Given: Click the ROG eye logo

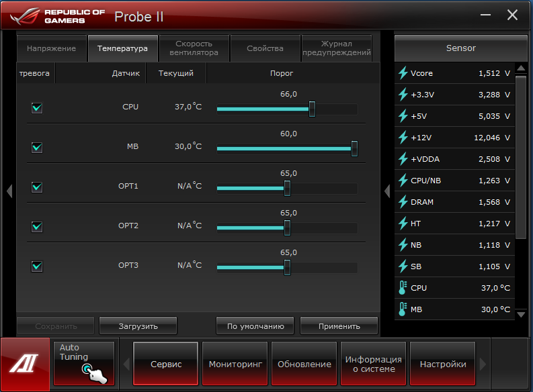Looking at the screenshot, I should 24,16.
